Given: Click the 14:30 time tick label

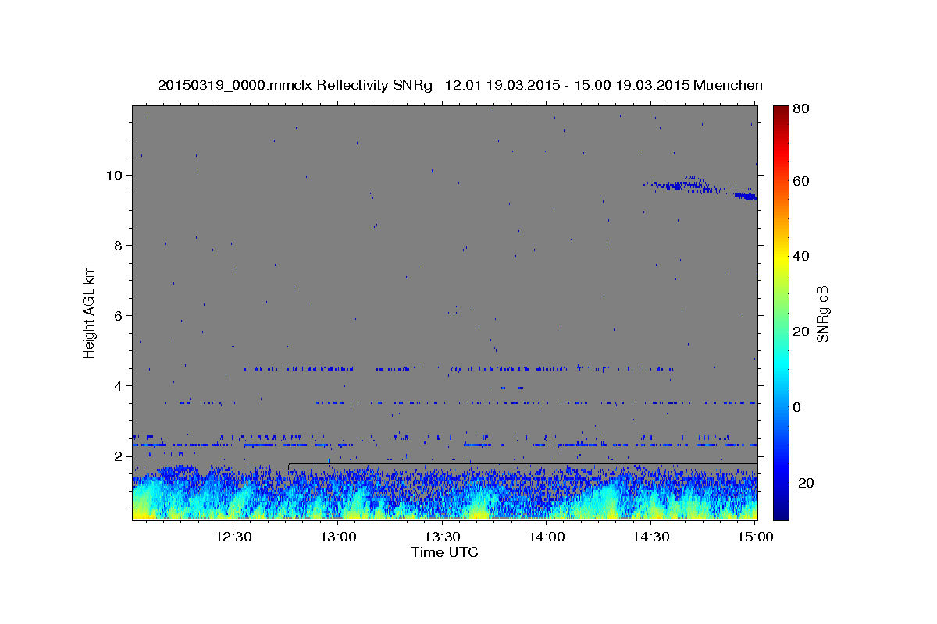Looking at the screenshot, I should click(x=650, y=537).
